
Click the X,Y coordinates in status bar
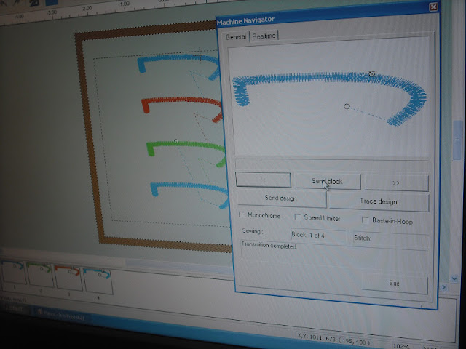pos(332,340)
